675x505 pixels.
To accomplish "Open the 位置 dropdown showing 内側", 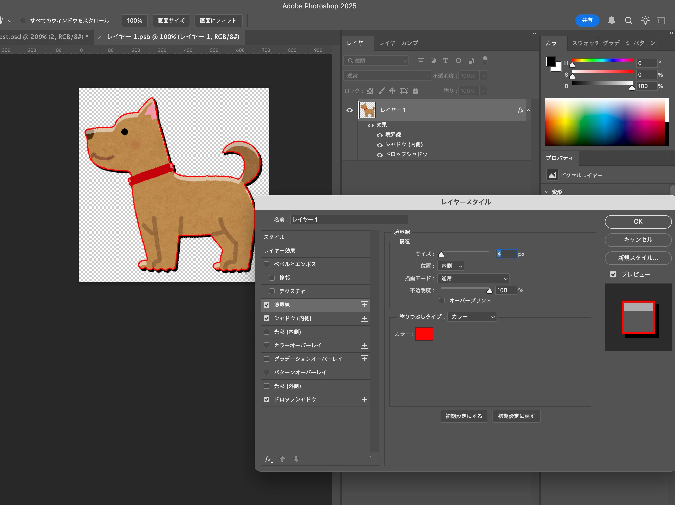I will coord(451,266).
